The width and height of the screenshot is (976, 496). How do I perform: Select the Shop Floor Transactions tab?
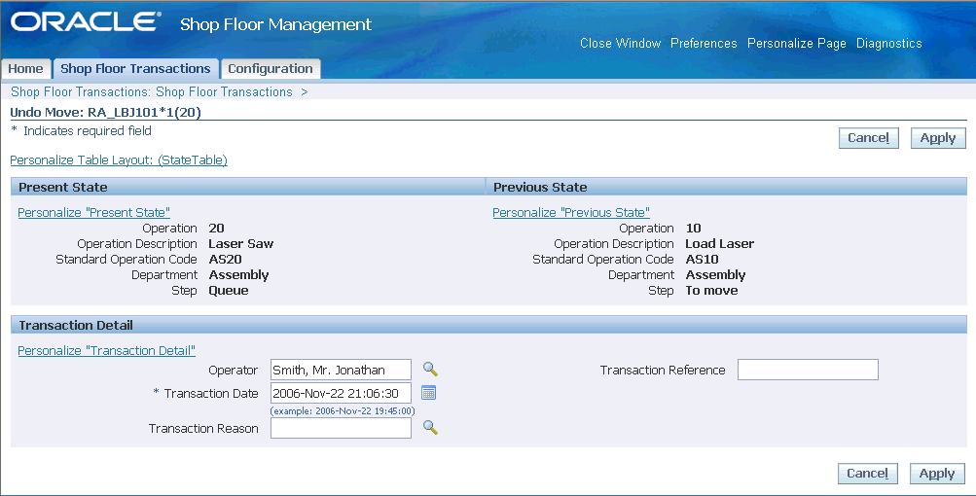click(x=135, y=68)
